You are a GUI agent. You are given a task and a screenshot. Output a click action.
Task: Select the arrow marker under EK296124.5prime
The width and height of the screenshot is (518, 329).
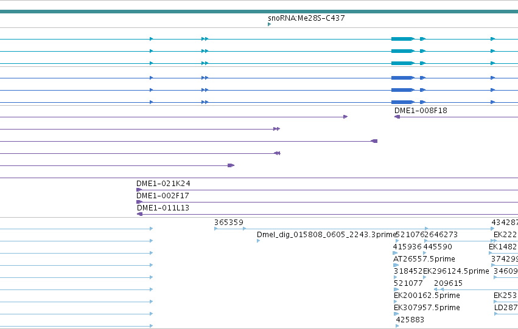(425, 277)
